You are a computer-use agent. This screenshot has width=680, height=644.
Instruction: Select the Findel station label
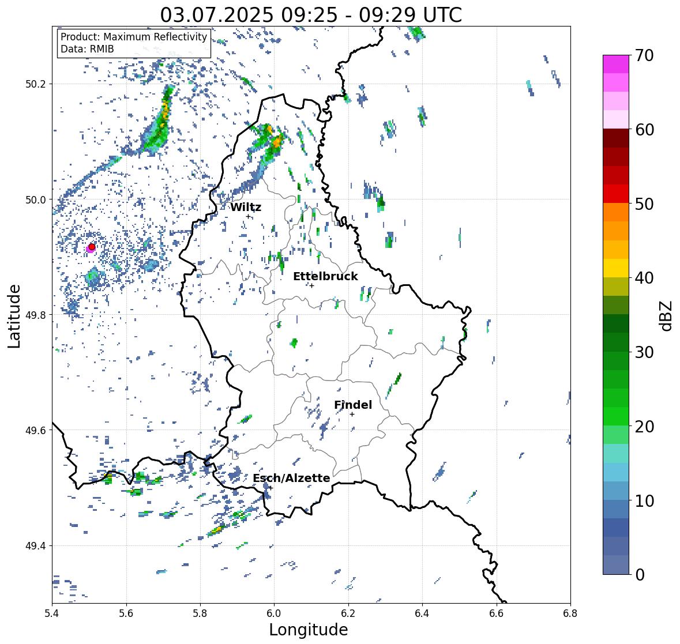pos(352,405)
